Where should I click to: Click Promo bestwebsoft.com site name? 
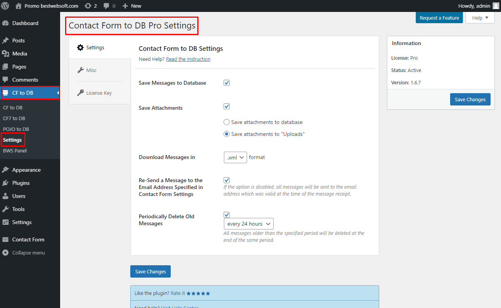pyautogui.click(x=51, y=6)
